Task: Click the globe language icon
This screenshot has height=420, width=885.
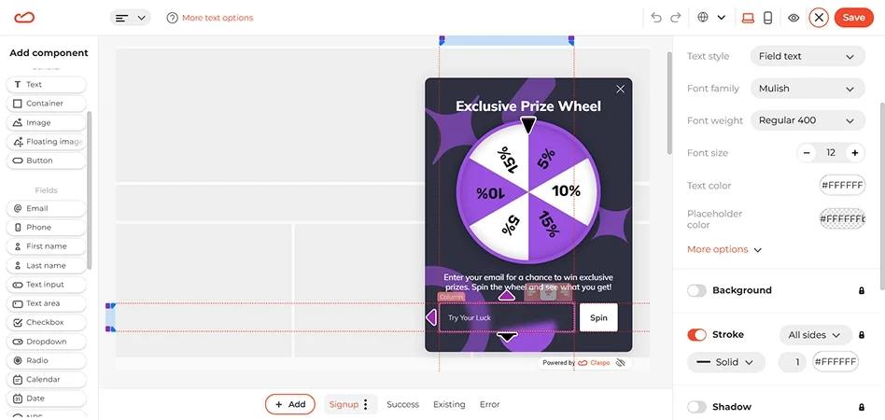Action: [703, 18]
